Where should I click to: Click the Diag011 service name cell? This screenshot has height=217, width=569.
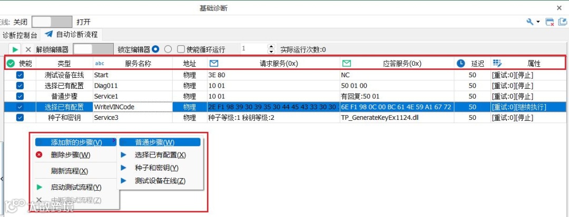pyautogui.click(x=132, y=86)
